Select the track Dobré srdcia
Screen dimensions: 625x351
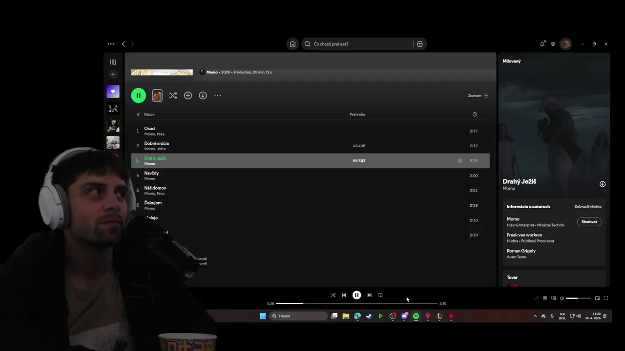pyautogui.click(x=310, y=146)
